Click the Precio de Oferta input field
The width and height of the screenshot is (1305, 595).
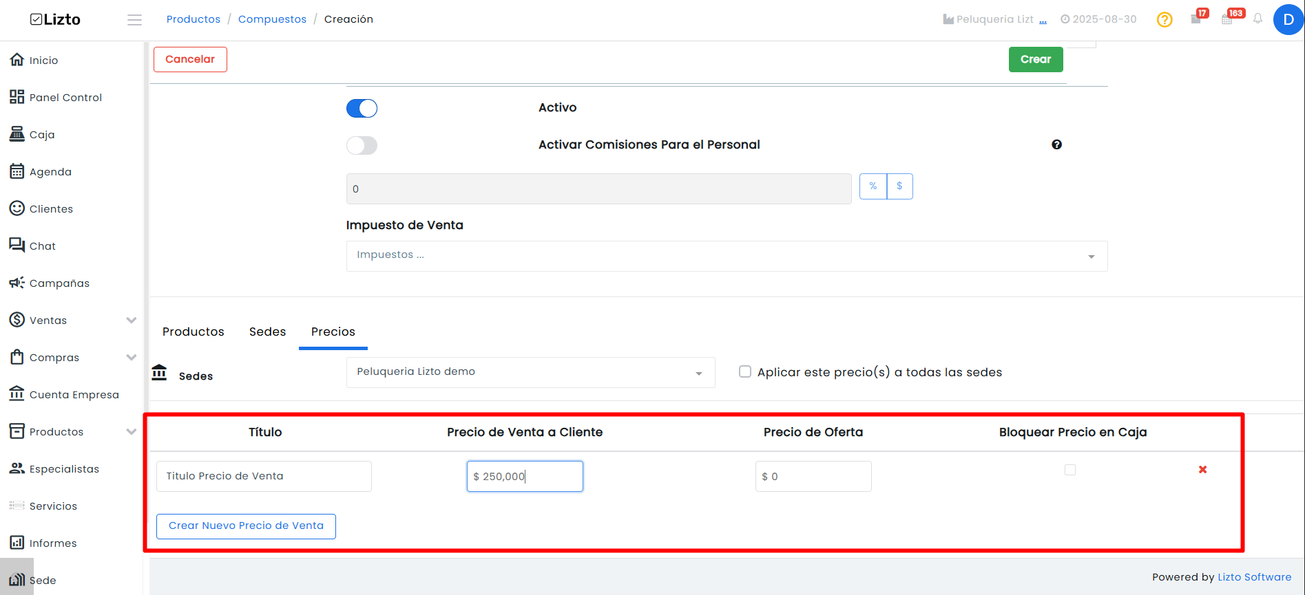pyautogui.click(x=813, y=476)
